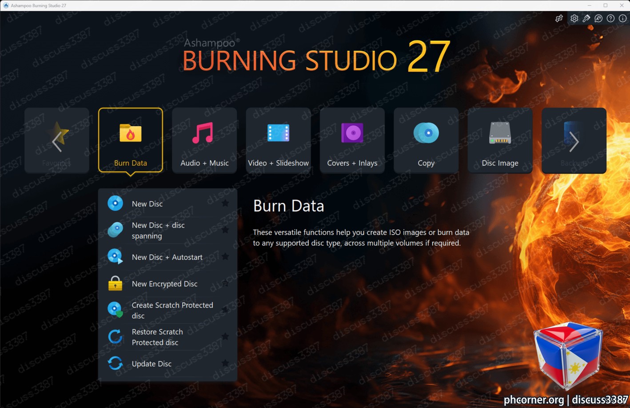Open the Covers + Inlays category
Viewport: 630px width, 408px height.
click(x=352, y=140)
